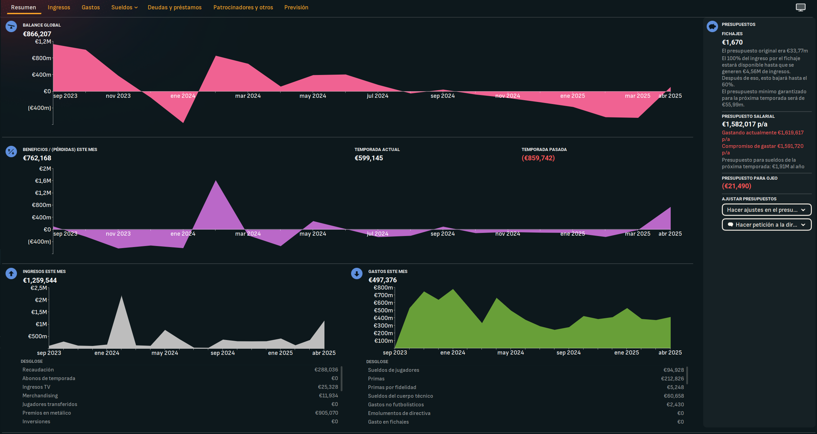Click Presupuesto Salarial value €1,582,017 p/a
The image size is (817, 434).
[745, 124]
